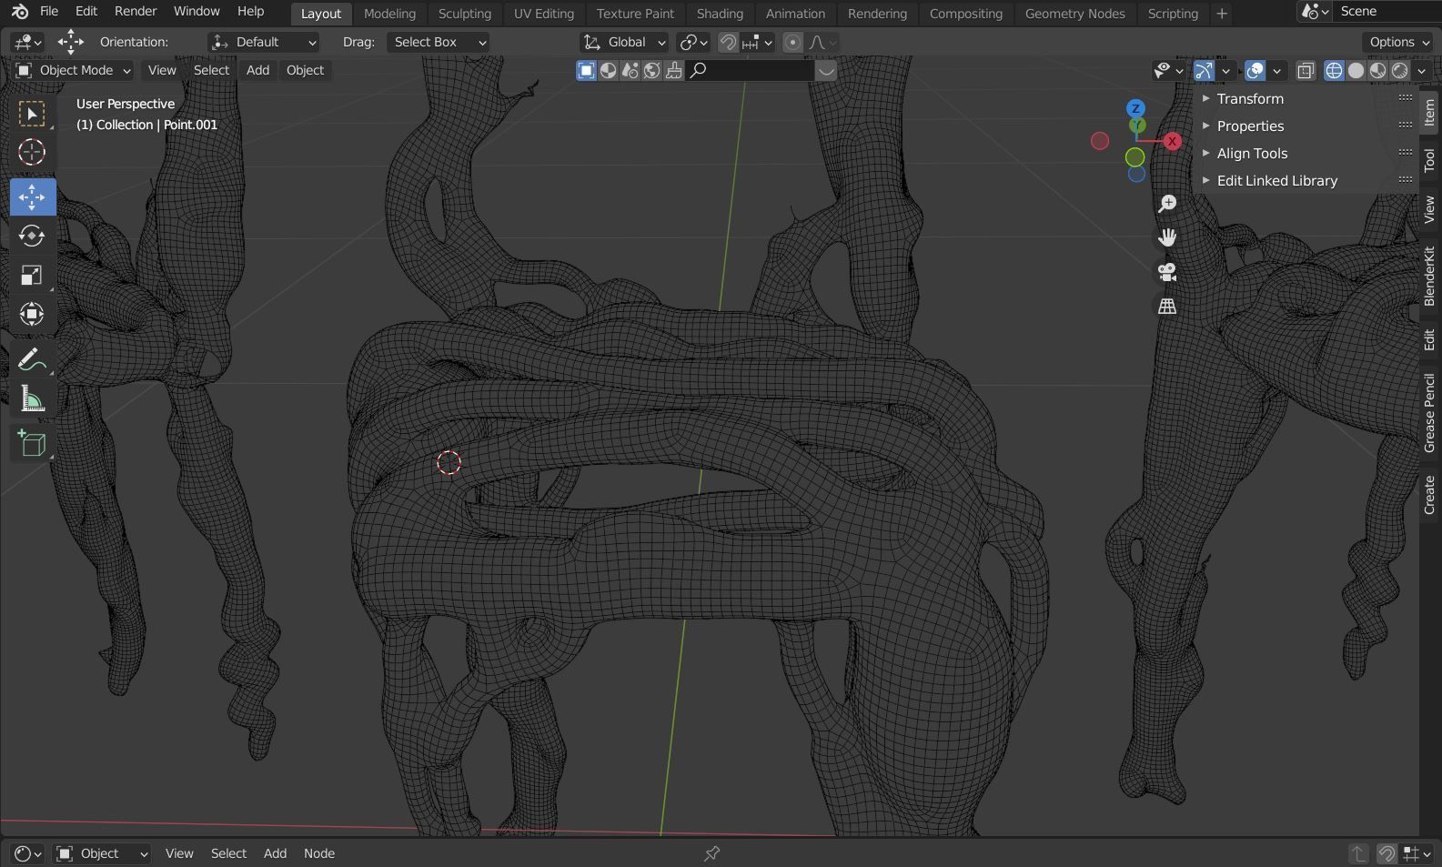The height and width of the screenshot is (867, 1442).
Task: Select the Annotate pencil tool
Action: click(x=32, y=360)
